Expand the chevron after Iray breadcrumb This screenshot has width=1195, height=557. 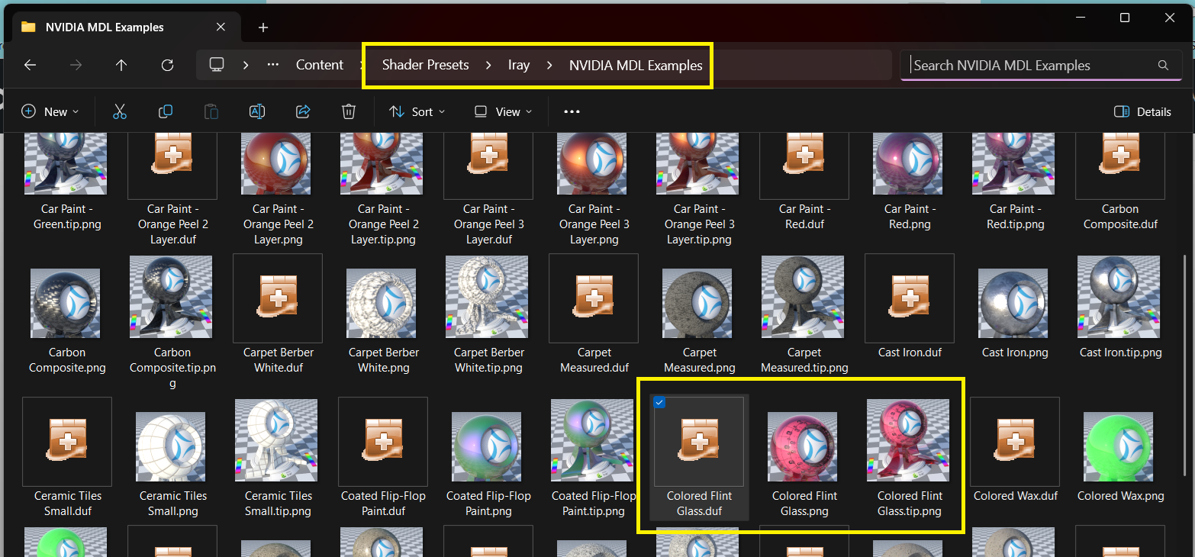point(549,65)
